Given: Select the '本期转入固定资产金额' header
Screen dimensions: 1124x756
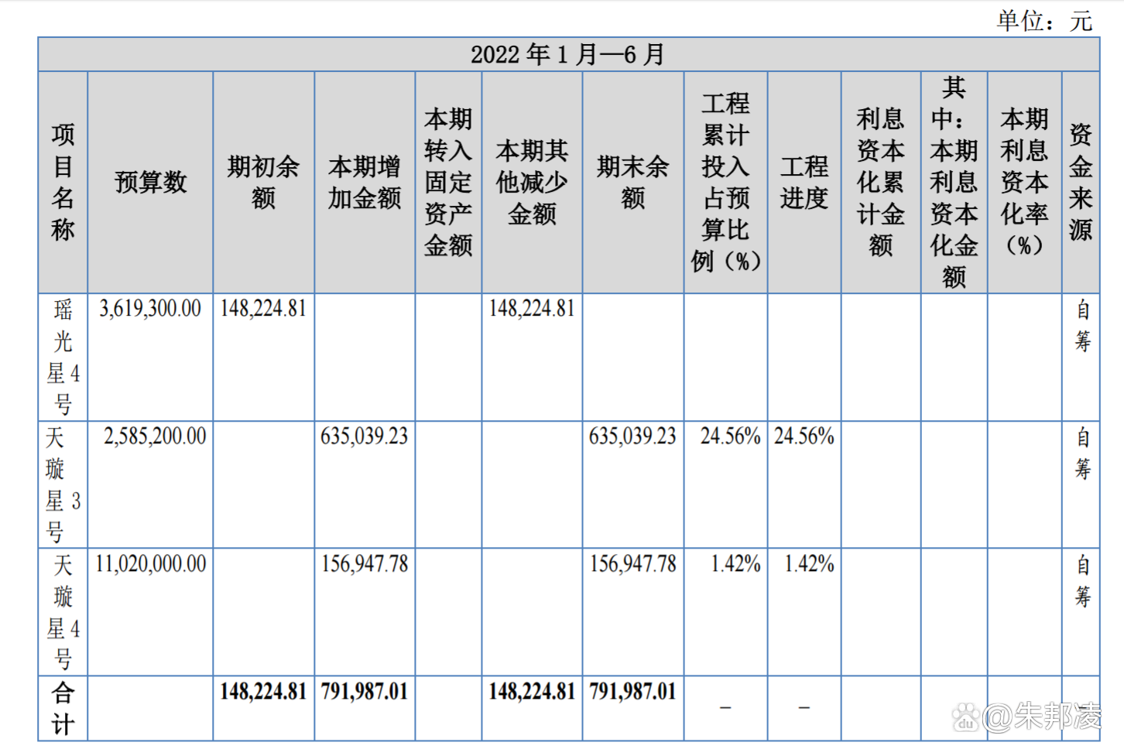Looking at the screenshot, I should point(447,182).
